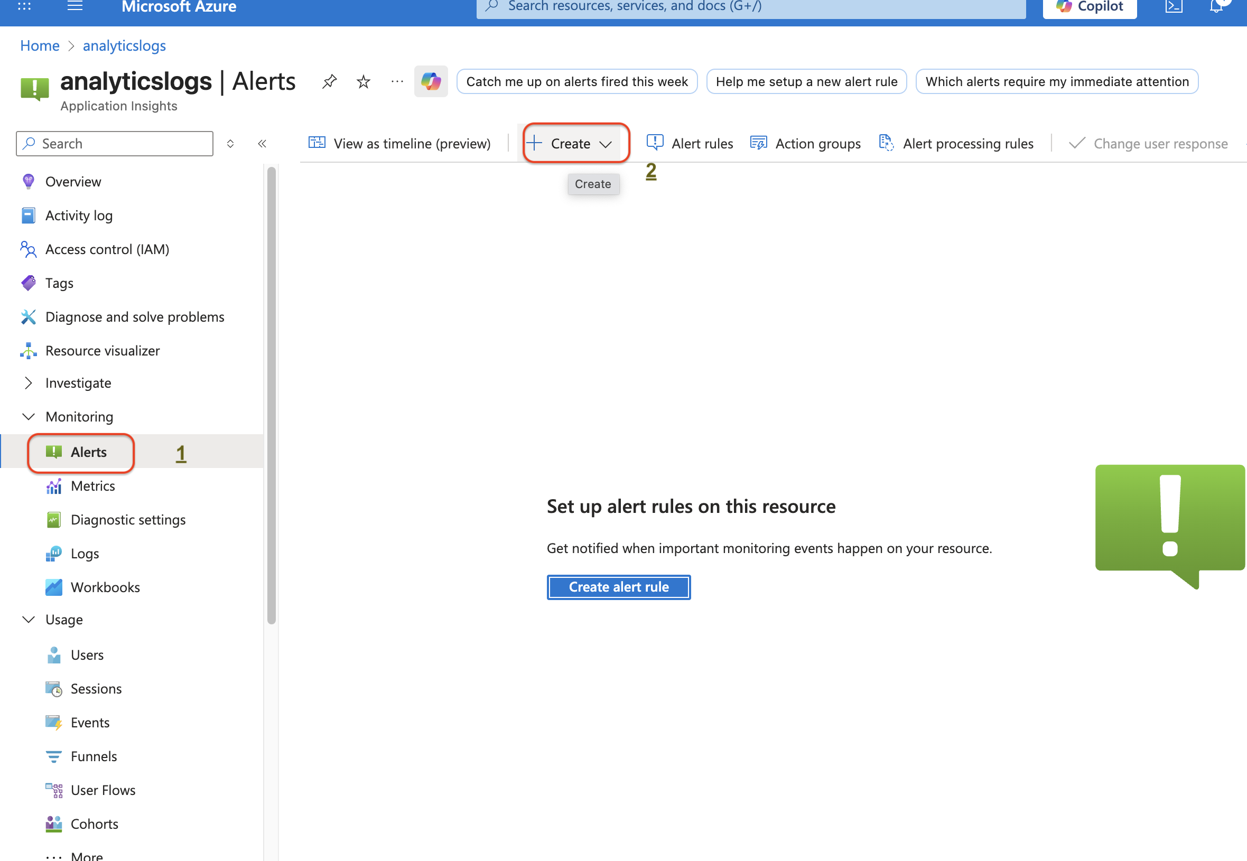Open the apps grid launcher icon

pyautogui.click(x=24, y=6)
